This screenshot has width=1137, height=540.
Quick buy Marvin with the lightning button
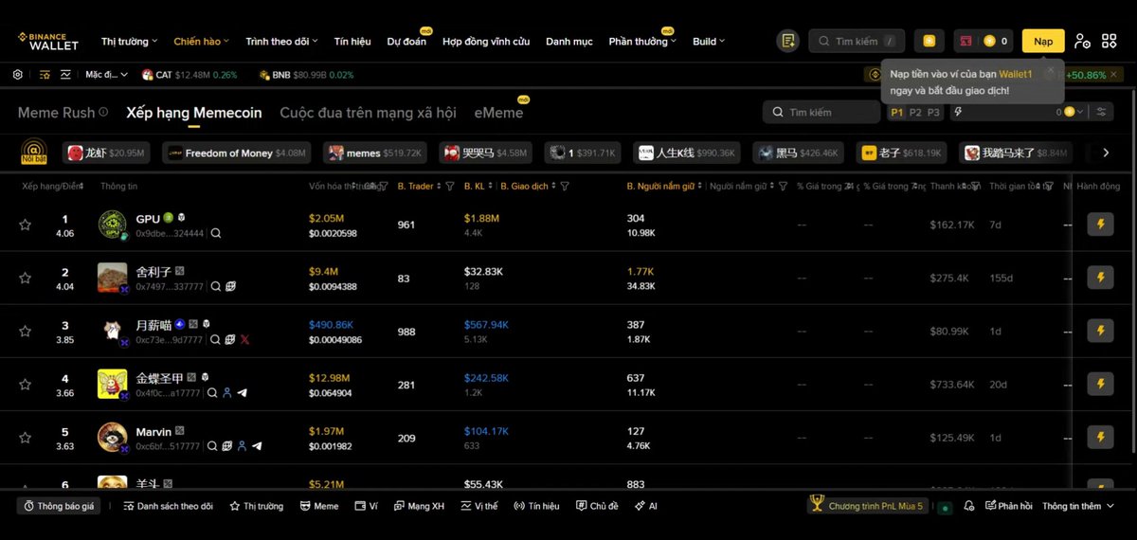(x=1100, y=437)
